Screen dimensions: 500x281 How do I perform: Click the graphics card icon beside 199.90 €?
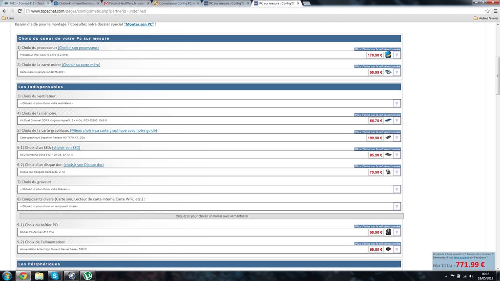point(388,137)
